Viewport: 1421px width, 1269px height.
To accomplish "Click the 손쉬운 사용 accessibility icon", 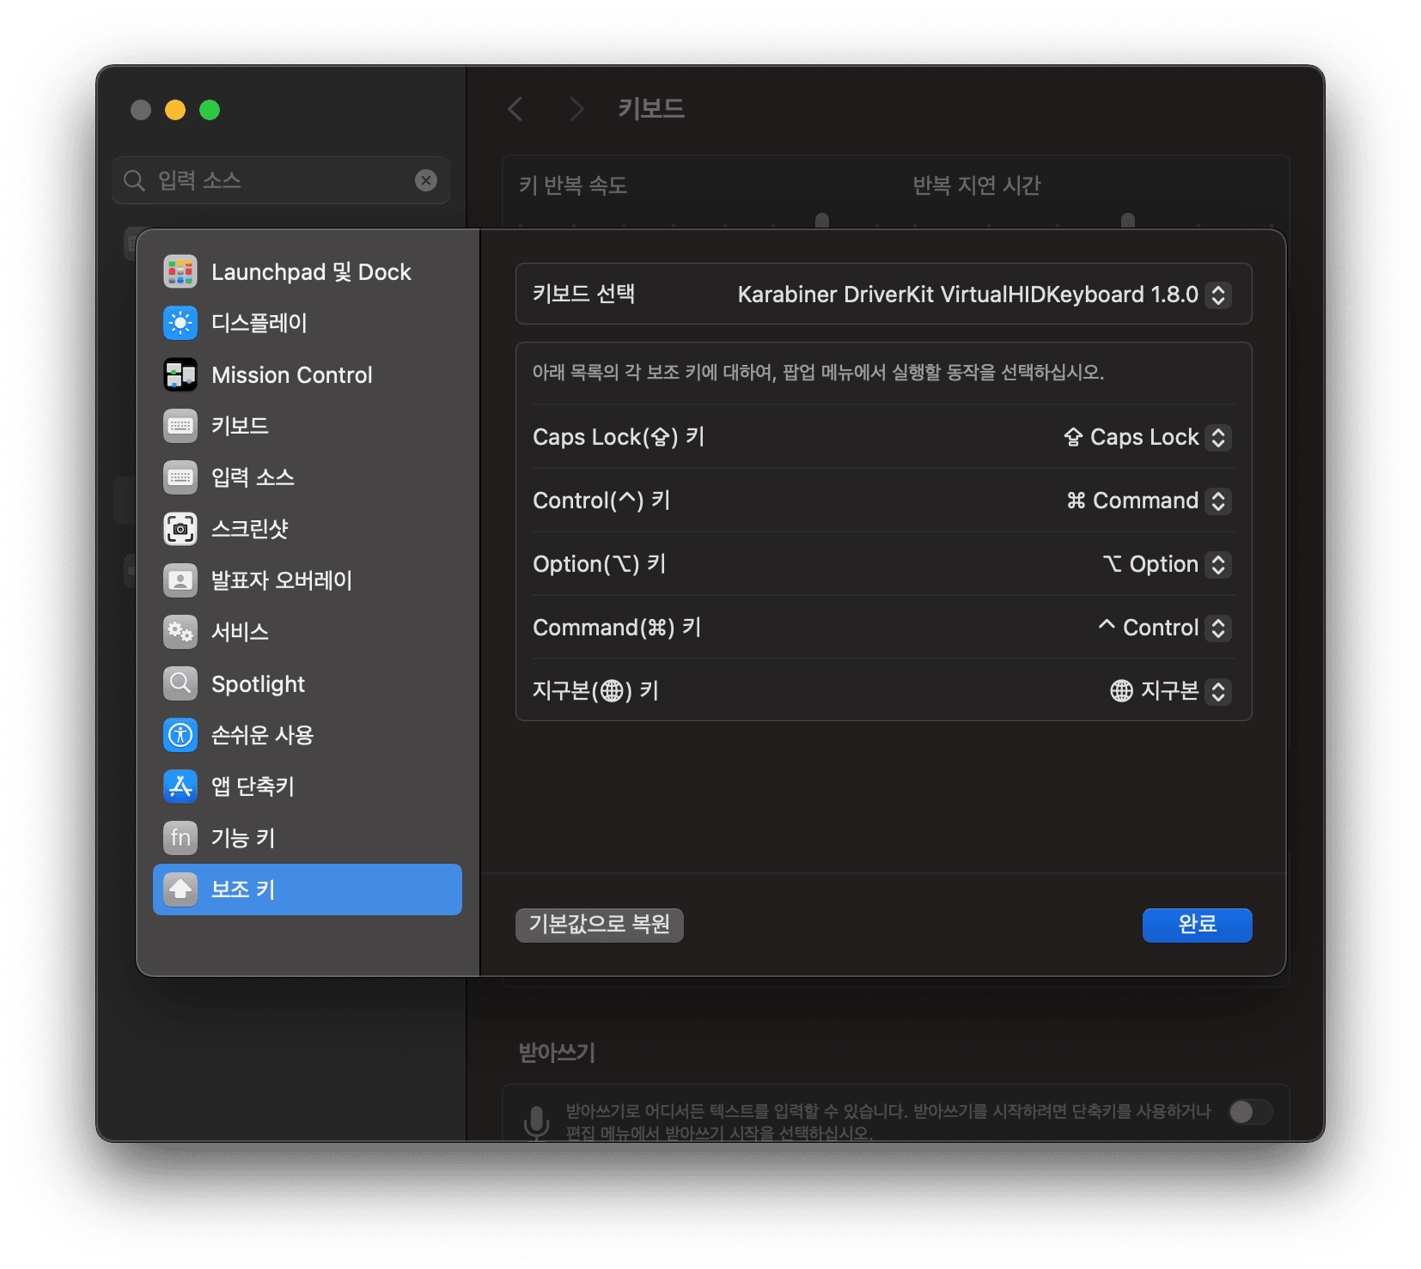I will pos(180,735).
